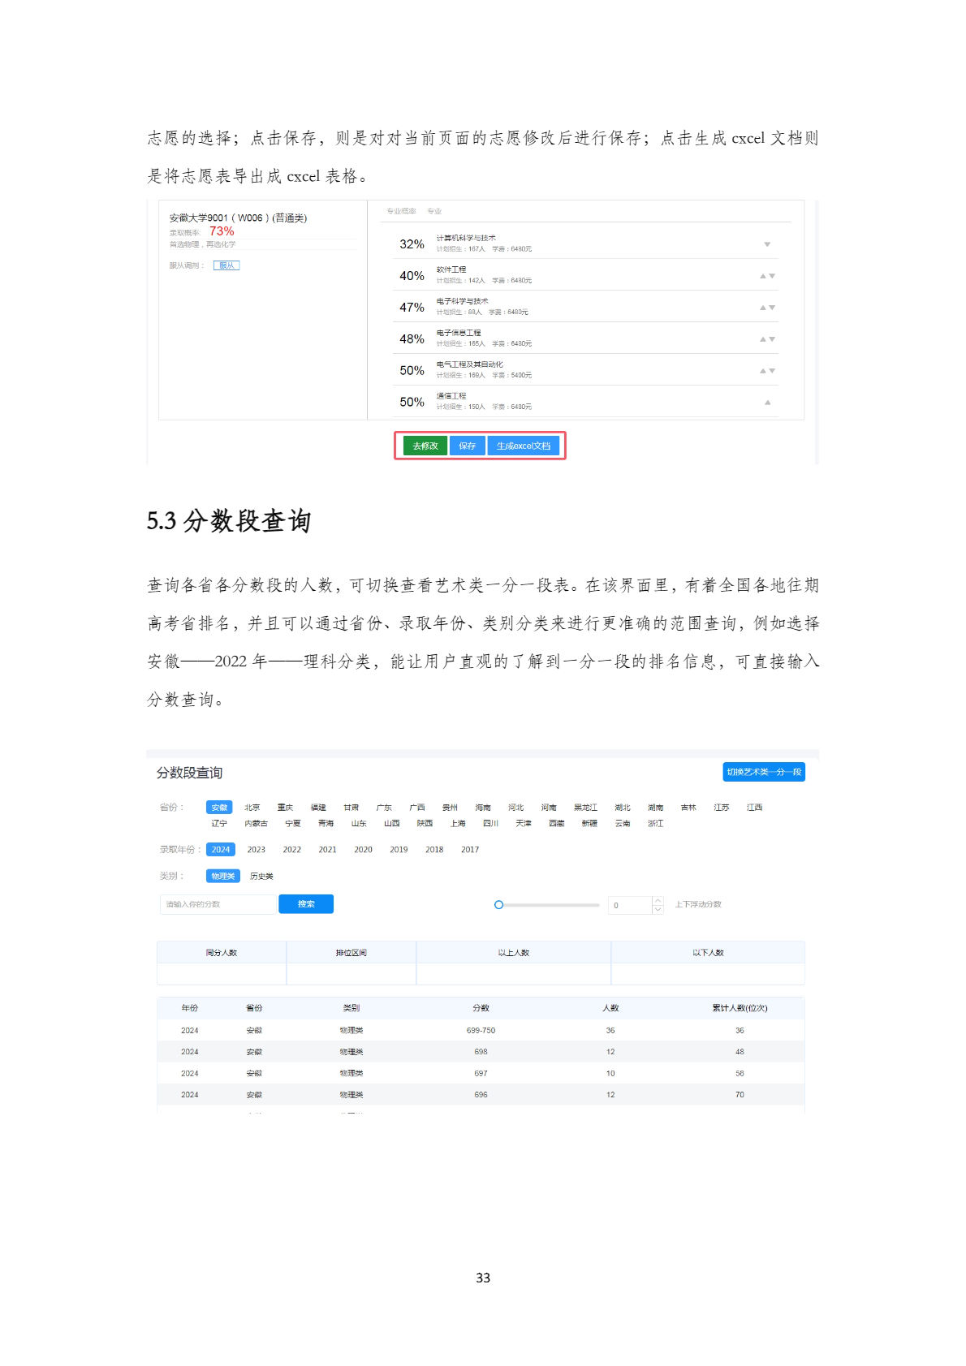Viewport: 966px width, 1366px height.
Task: Select 历史类 category option
Action: [261, 877]
